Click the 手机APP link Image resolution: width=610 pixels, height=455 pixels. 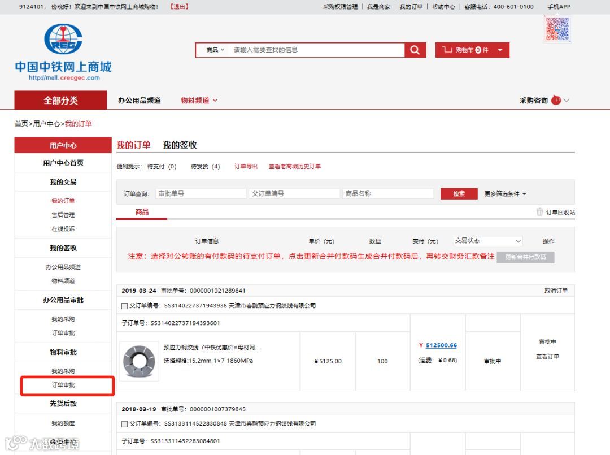[559, 7]
